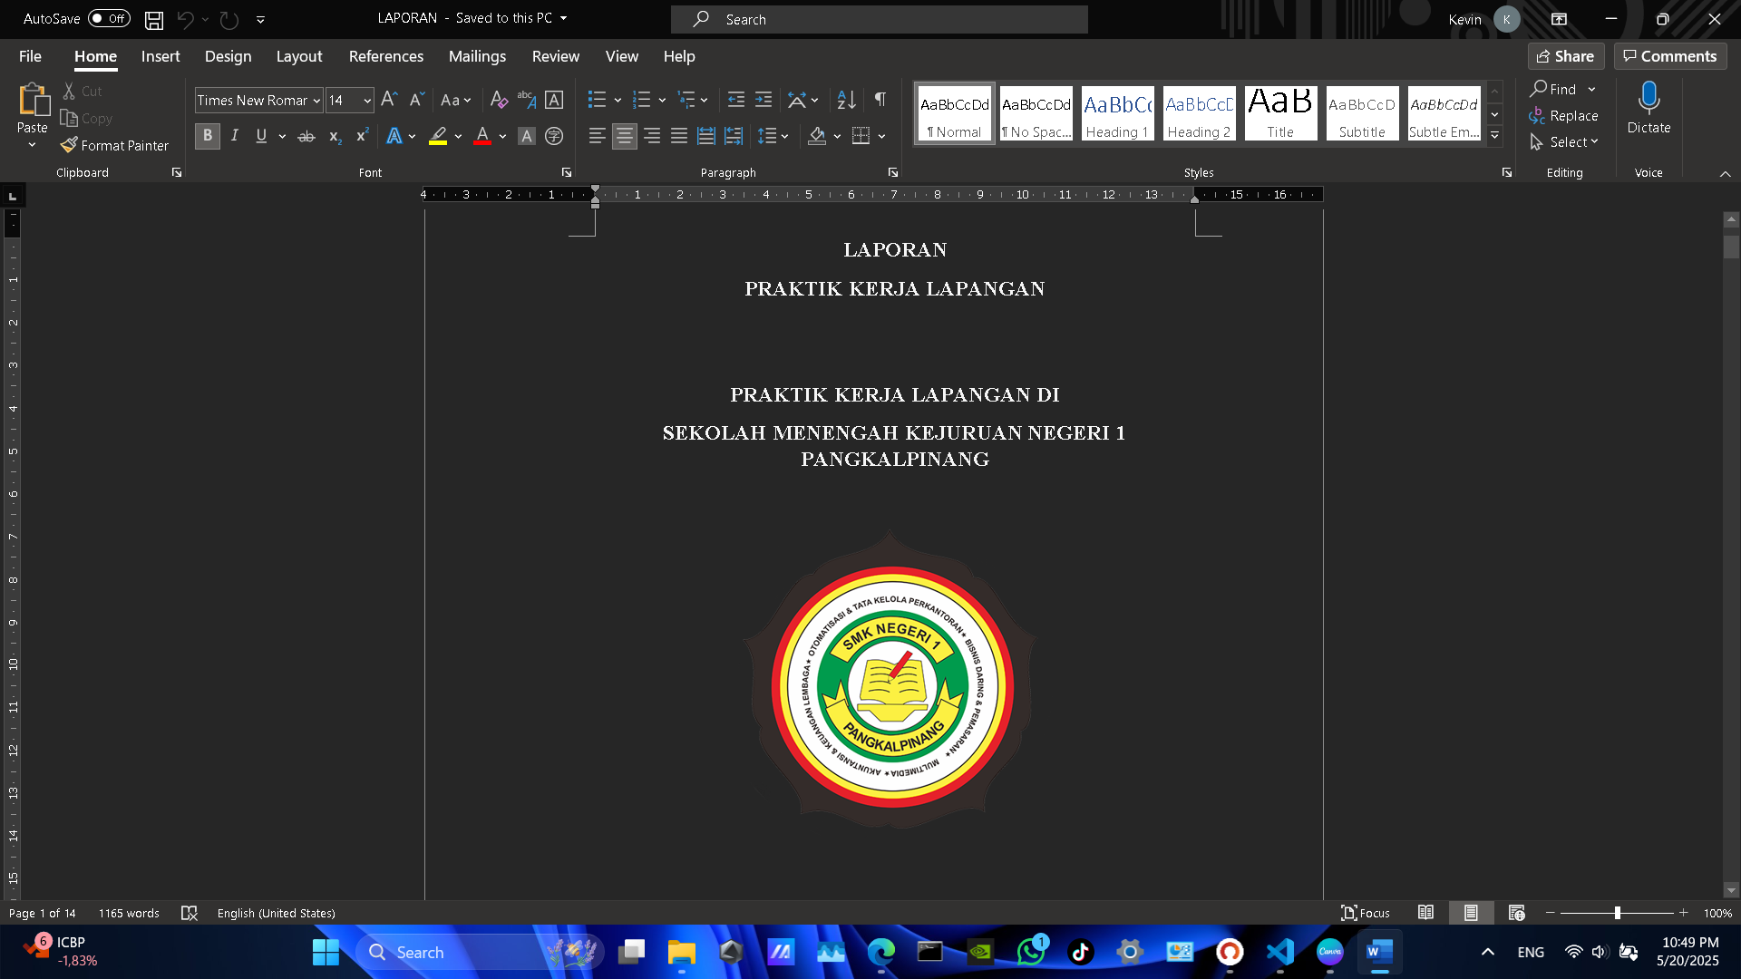Toggle Underline formatting

point(261,136)
